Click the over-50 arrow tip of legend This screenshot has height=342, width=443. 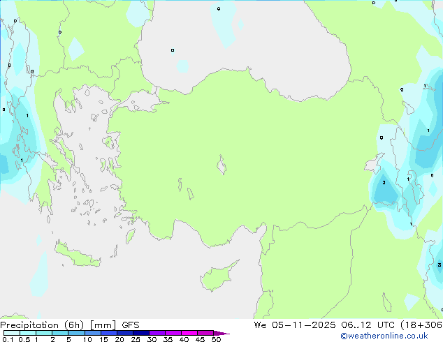pos(221,333)
